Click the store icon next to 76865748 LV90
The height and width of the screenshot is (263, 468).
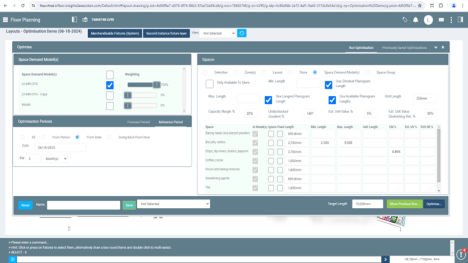(85, 20)
